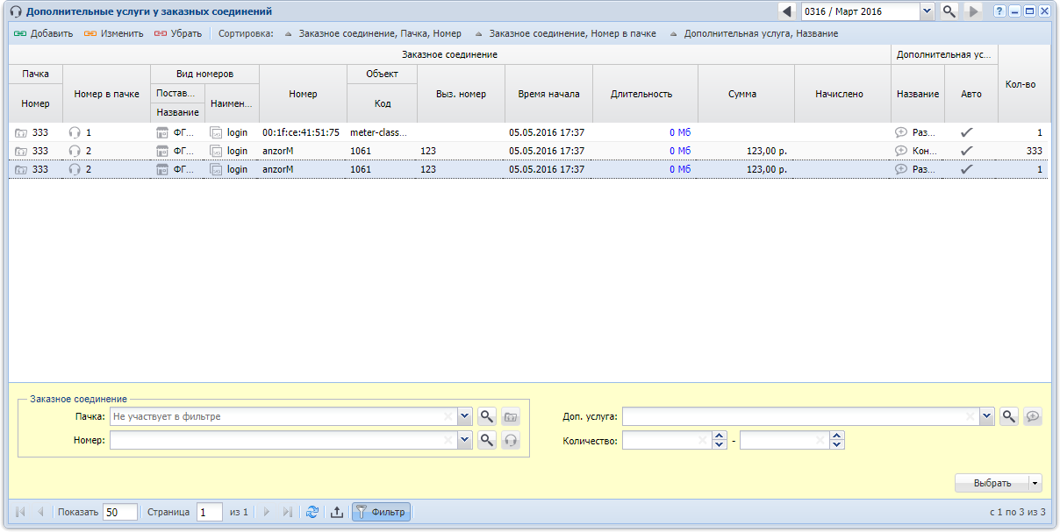Toggle the Фильтр button
The height and width of the screenshot is (532, 1060).
(x=381, y=512)
